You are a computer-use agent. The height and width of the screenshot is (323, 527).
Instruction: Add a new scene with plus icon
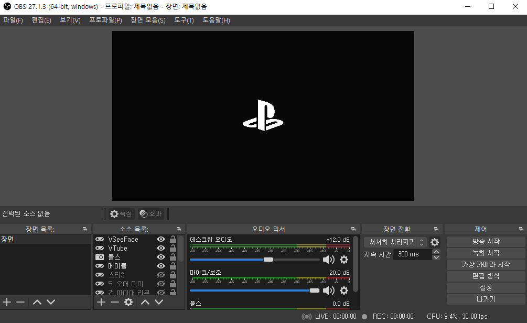pyautogui.click(x=7, y=302)
